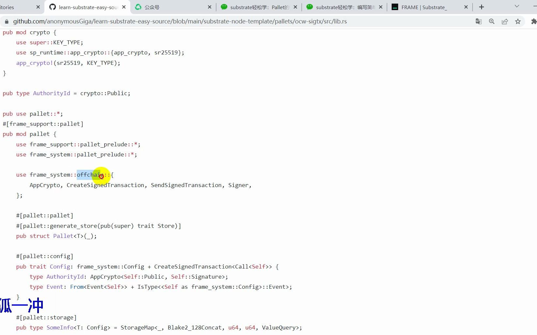Click '#[pallet::generate_store(pub(super) trait Store)]' line
Screen dimensions: 537x335
tap(99, 226)
